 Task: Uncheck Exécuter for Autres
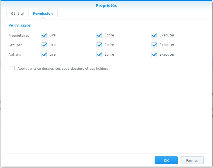[x=154, y=54]
